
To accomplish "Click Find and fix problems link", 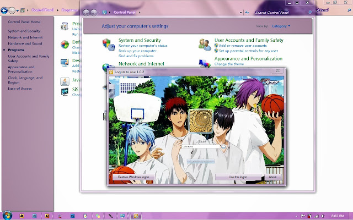I will pyautogui.click(x=136, y=56).
